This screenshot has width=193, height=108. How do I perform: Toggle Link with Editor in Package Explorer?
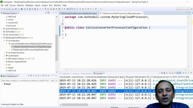point(49,13)
